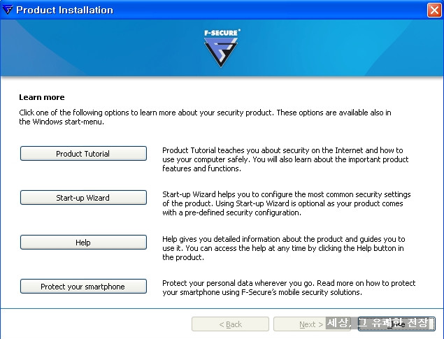Viewport: 444px width, 339px height.
Task: Click the 'Product Installation' window title
Action: (64, 10)
